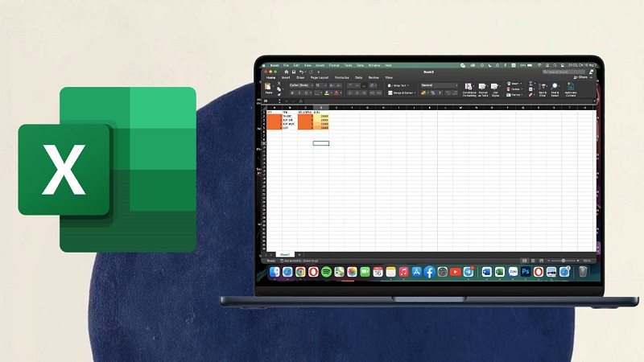Open the Find & Select dropdown
Viewport: 644px width, 362px height.
[555, 89]
